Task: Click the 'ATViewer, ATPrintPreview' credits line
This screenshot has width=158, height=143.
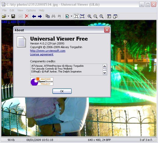Action: coord(58,66)
